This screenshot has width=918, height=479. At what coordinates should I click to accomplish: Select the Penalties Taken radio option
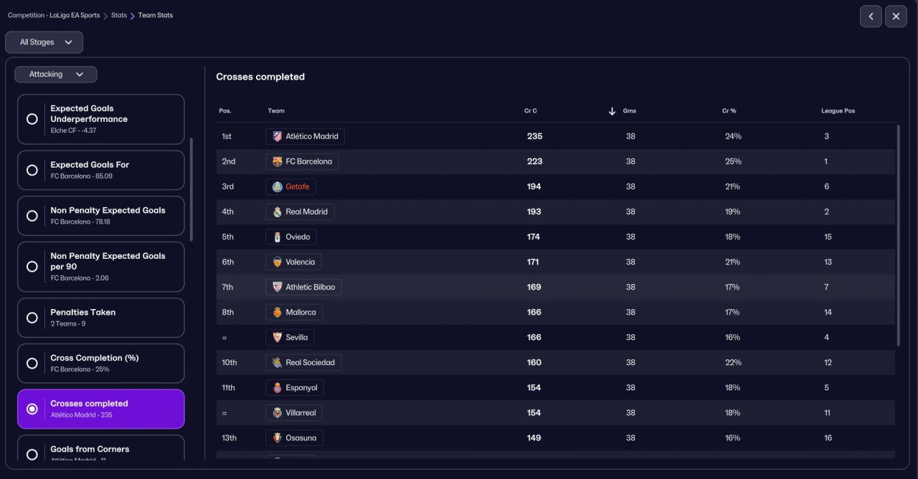[32, 318]
